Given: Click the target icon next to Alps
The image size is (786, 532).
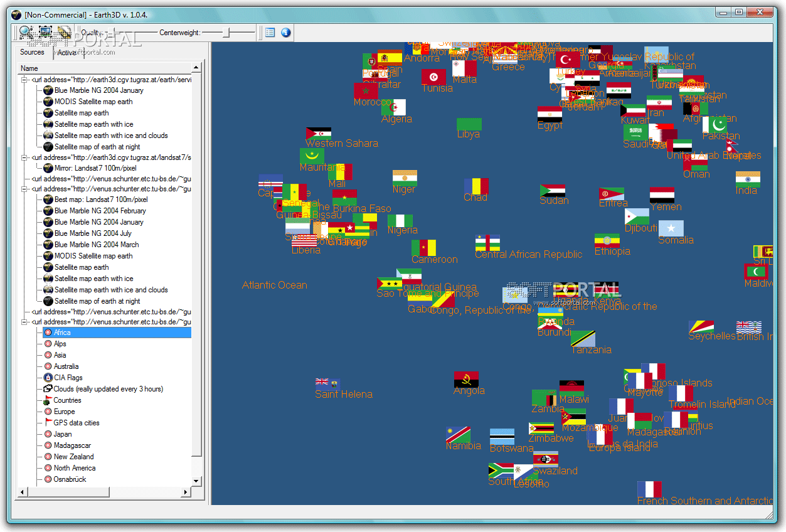Looking at the screenshot, I should (48, 344).
